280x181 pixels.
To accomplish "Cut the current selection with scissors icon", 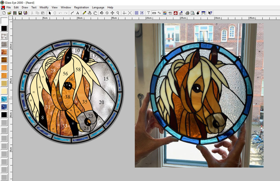I will tap(32, 13).
